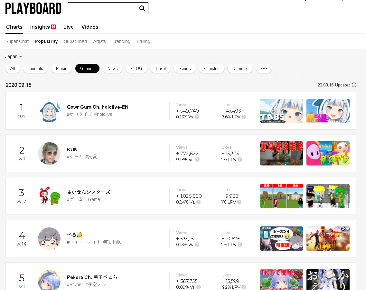Select the Subscribed chart
The height and width of the screenshot is (290, 366).
click(75, 41)
